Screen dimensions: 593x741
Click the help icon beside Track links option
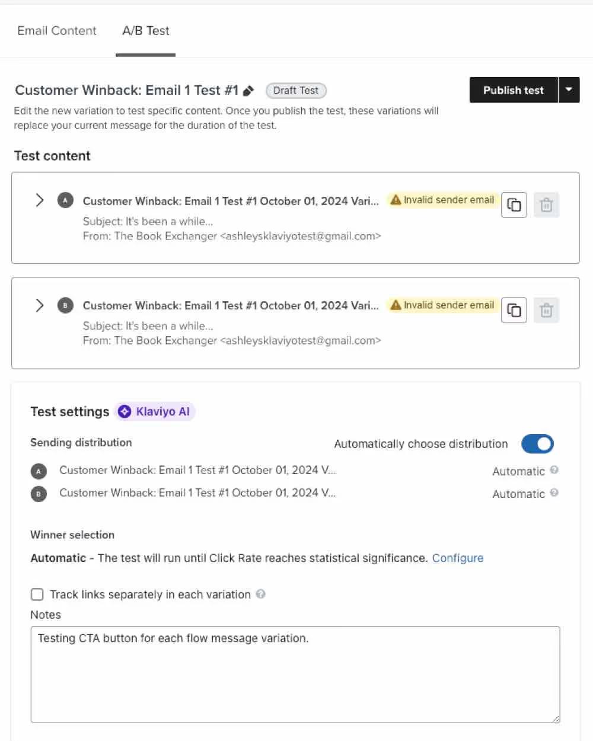261,594
